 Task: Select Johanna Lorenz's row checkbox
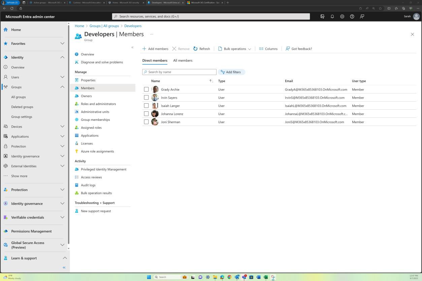click(146, 114)
